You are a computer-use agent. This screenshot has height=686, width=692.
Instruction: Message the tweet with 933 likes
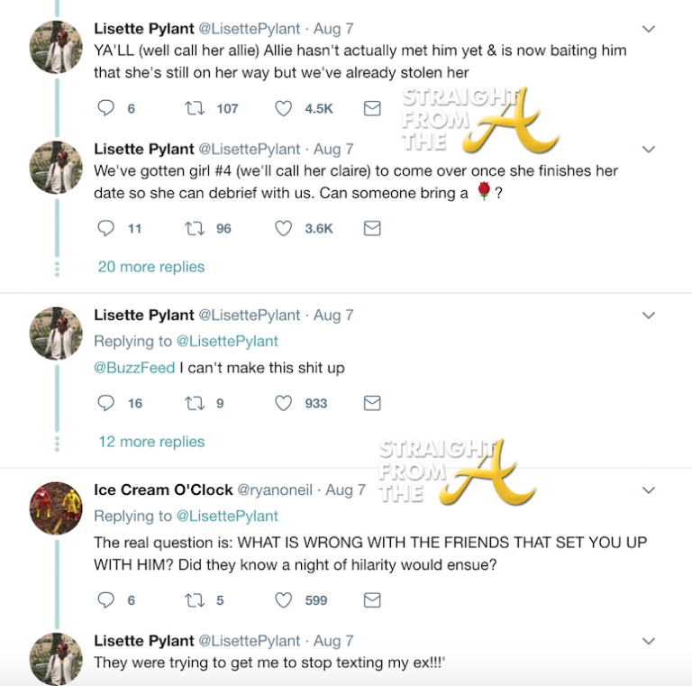(371, 403)
